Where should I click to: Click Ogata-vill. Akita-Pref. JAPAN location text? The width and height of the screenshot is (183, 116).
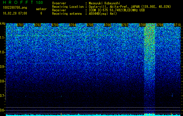point(114,7)
